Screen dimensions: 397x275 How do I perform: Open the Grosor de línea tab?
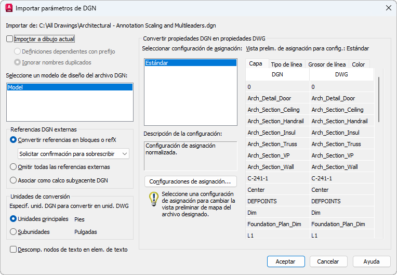(327, 64)
